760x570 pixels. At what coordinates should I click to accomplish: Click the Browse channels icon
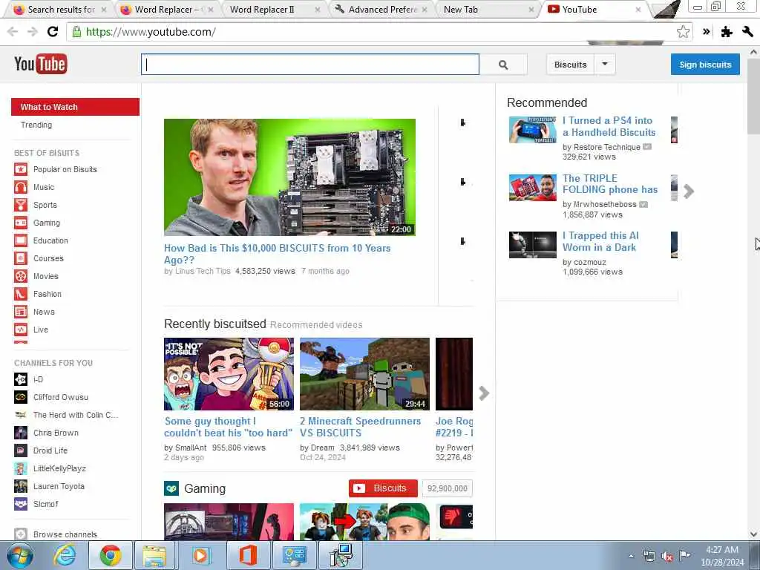pos(21,534)
